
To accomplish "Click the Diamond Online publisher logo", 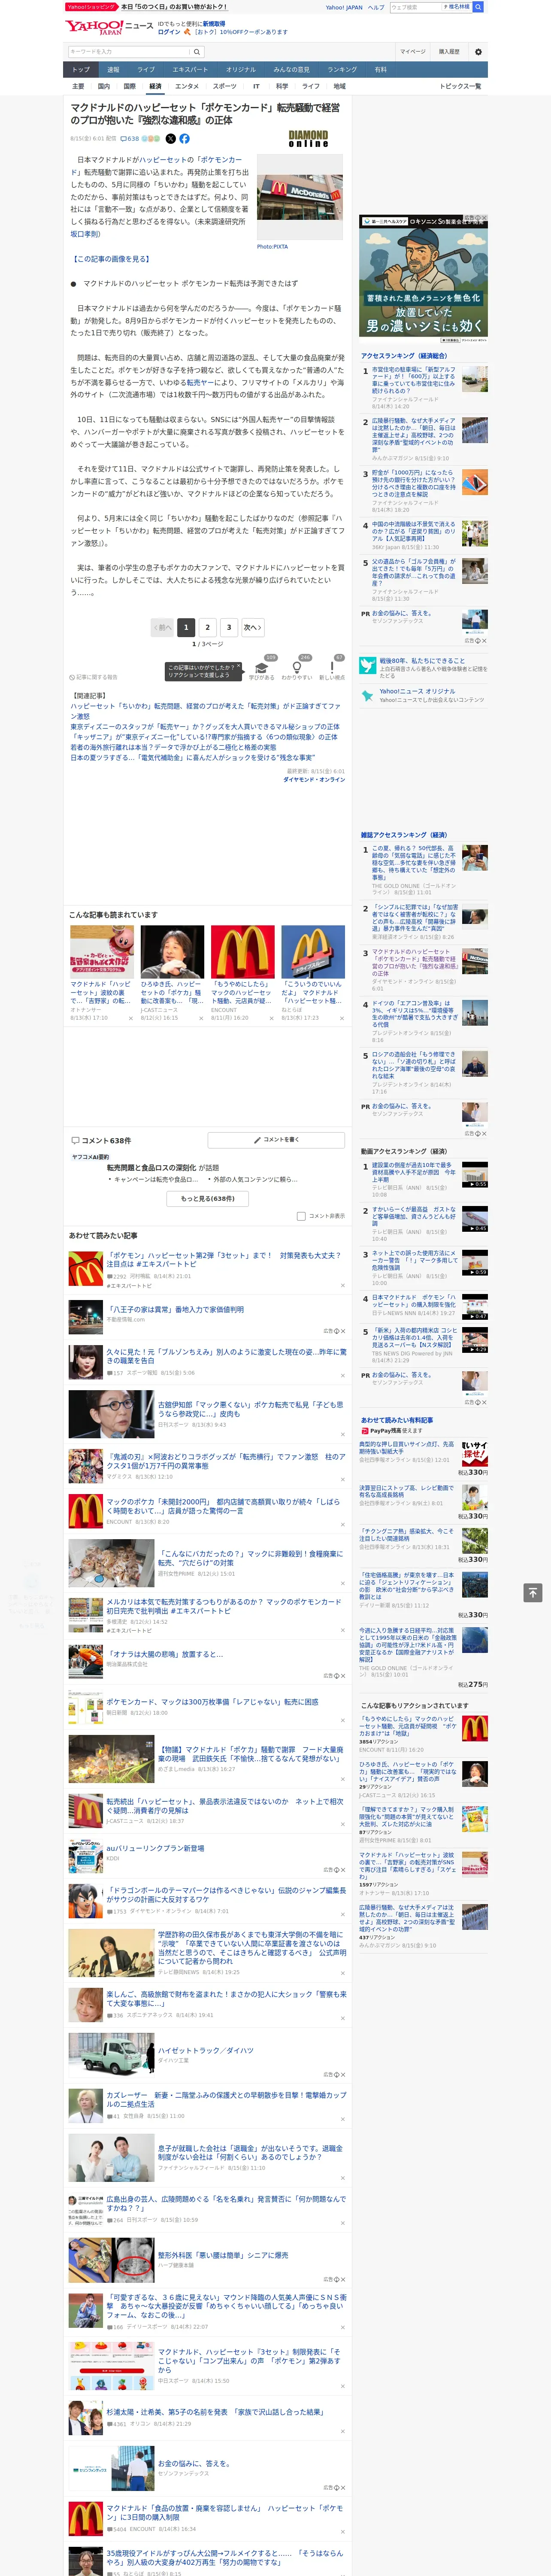I will tap(308, 139).
